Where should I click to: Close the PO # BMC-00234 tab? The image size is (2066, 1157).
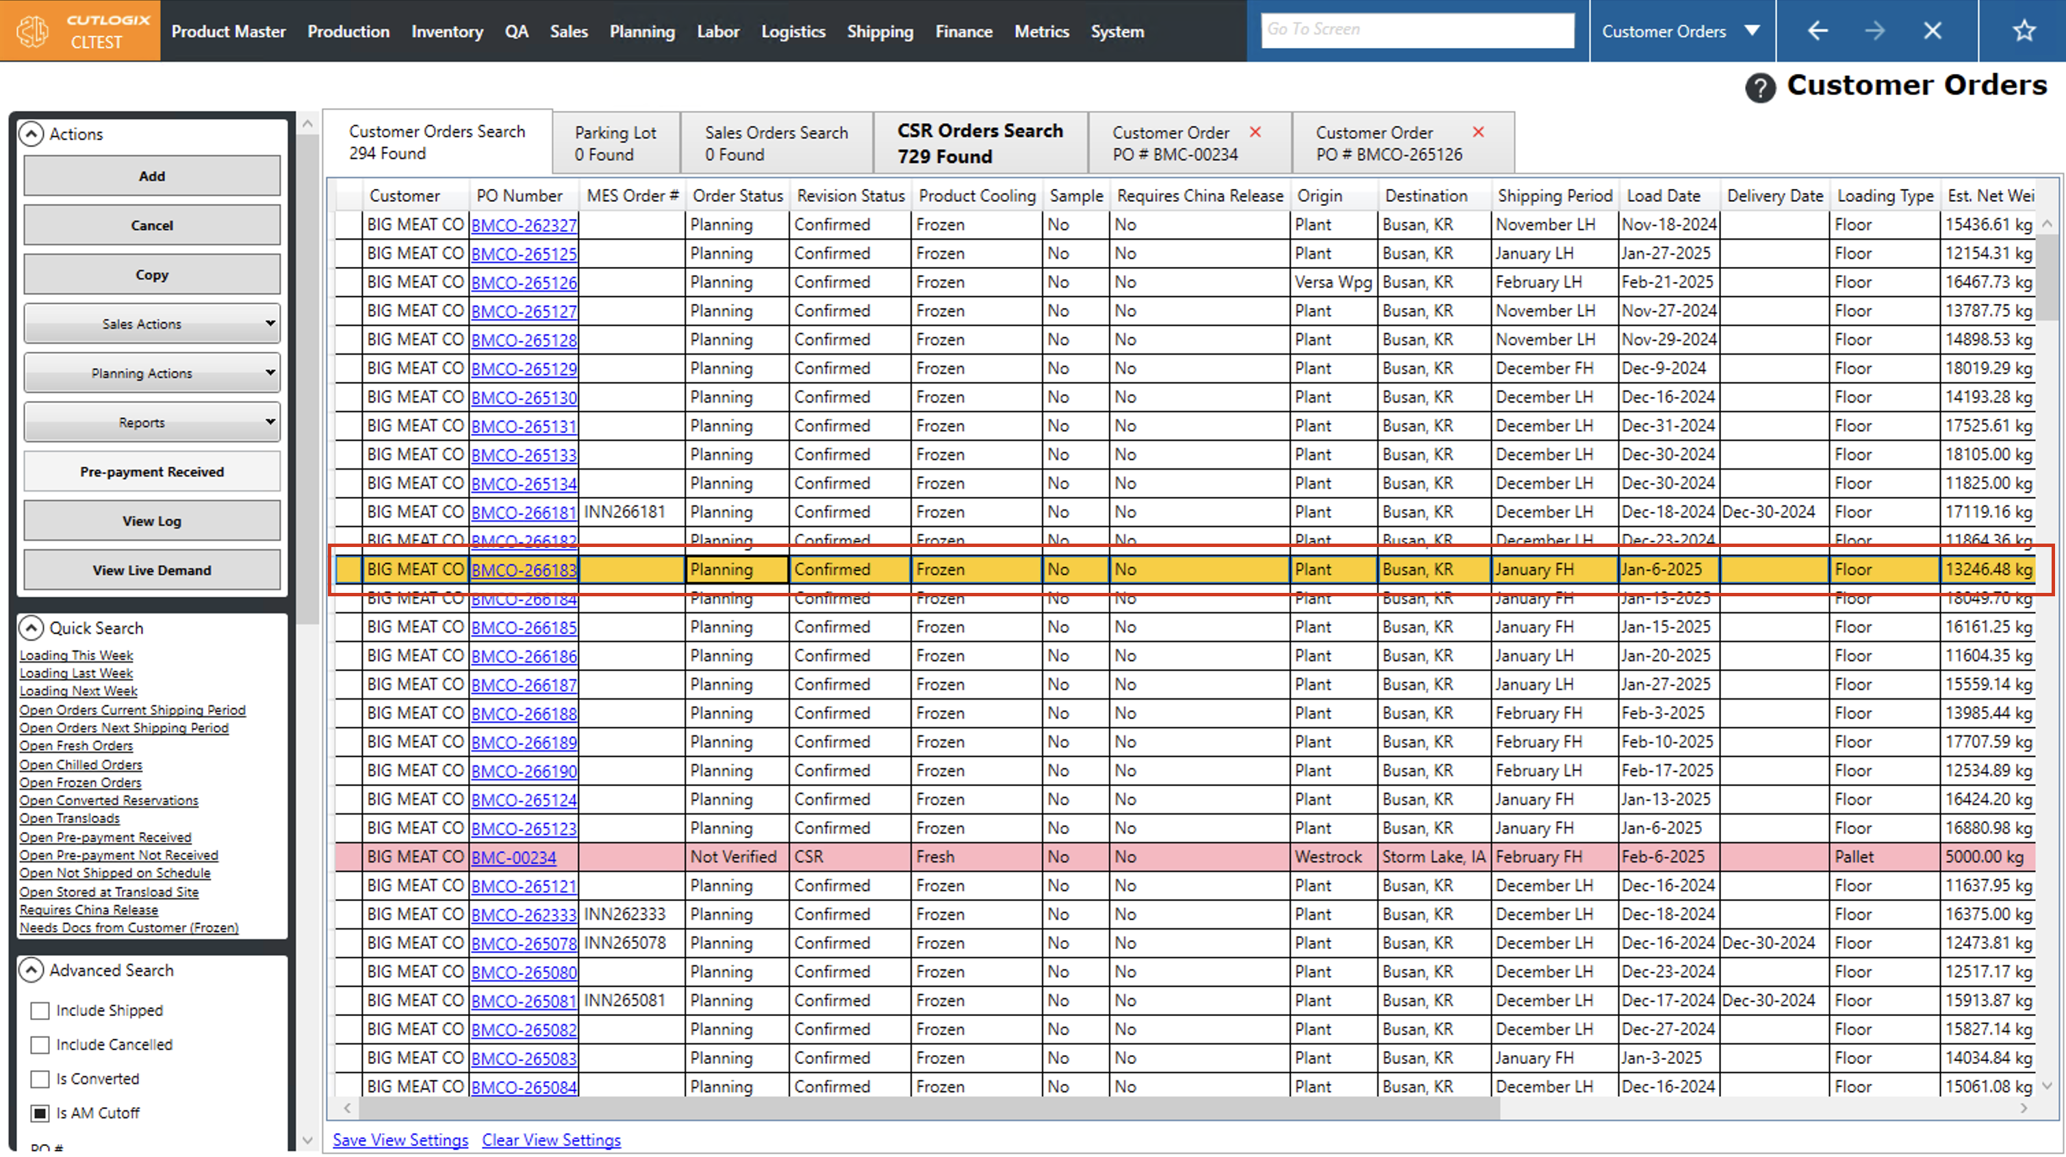click(x=1255, y=132)
